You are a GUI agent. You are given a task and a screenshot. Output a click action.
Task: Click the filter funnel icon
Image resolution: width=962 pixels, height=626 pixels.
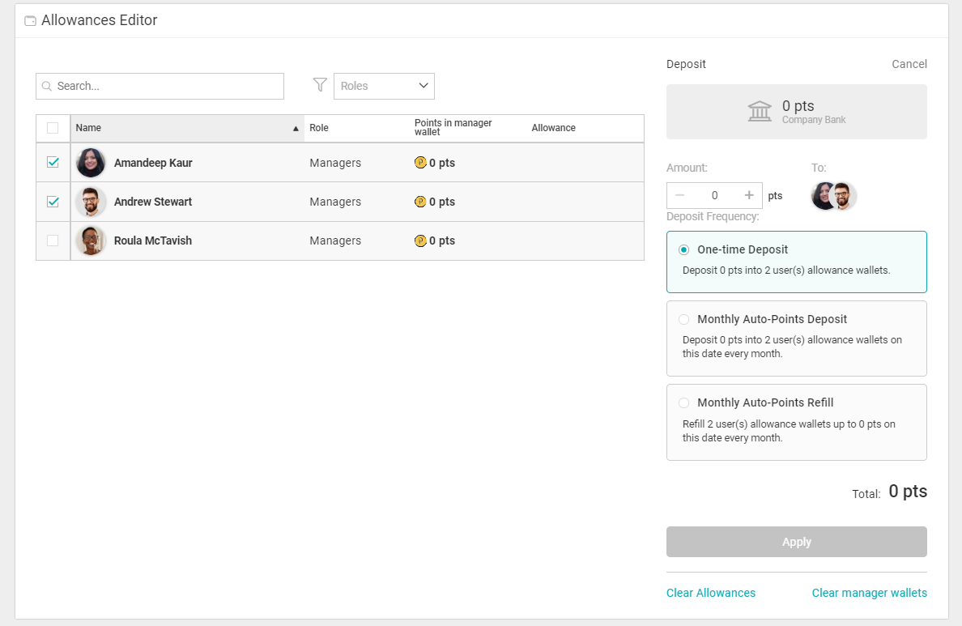point(320,85)
